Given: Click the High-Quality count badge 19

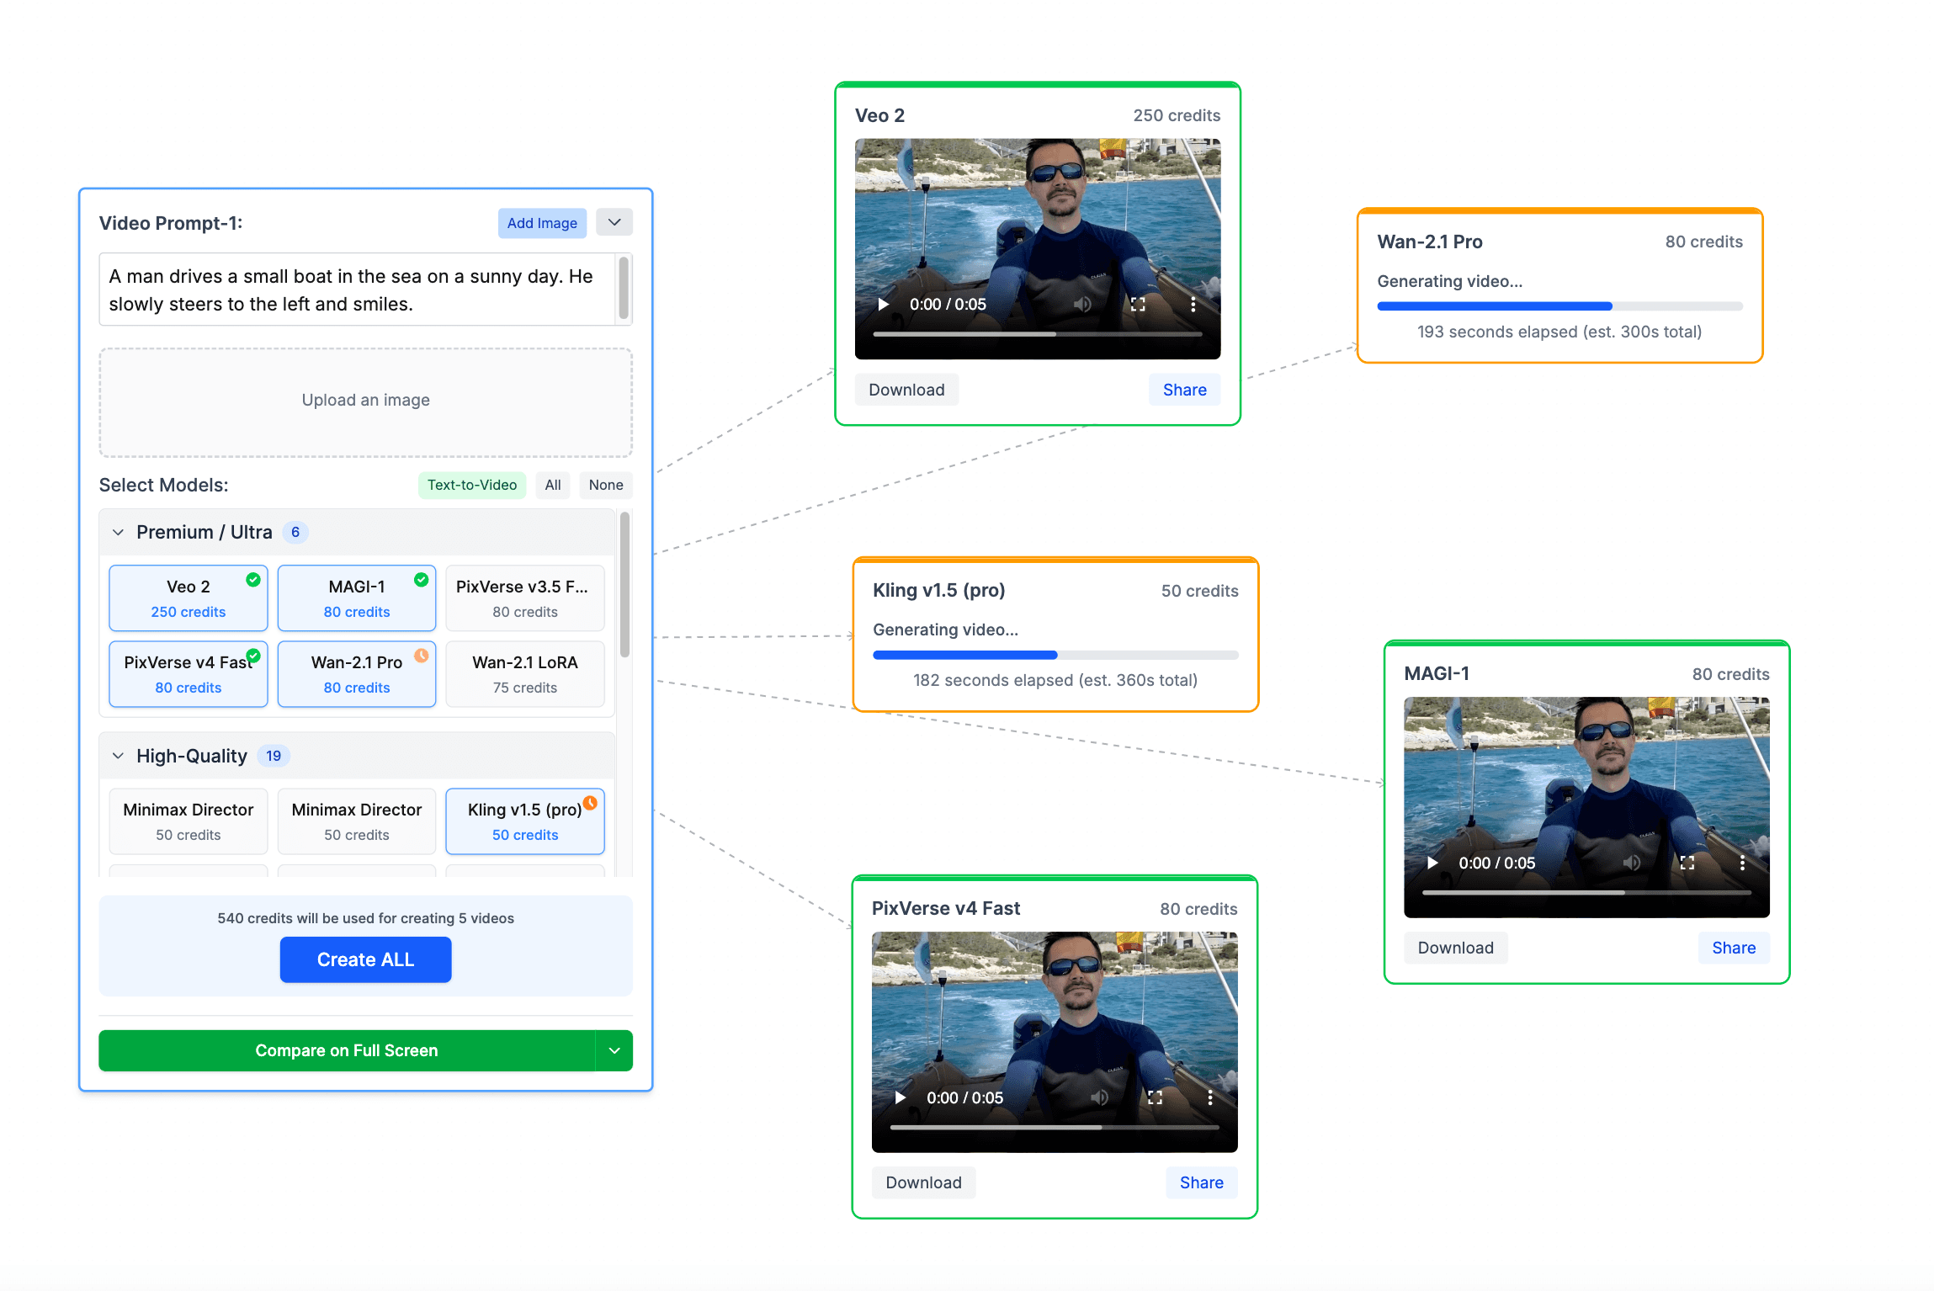Looking at the screenshot, I should 274,756.
